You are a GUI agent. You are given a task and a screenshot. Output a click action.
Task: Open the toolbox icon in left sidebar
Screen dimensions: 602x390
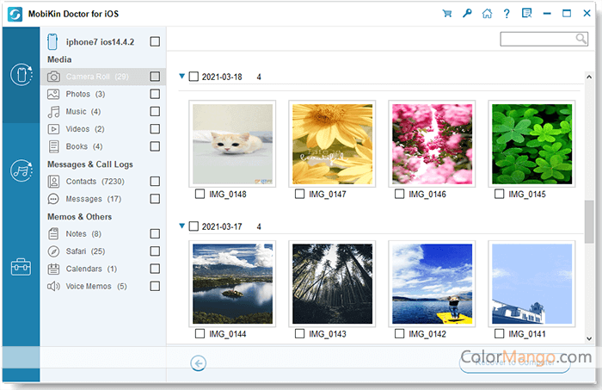[x=21, y=267]
